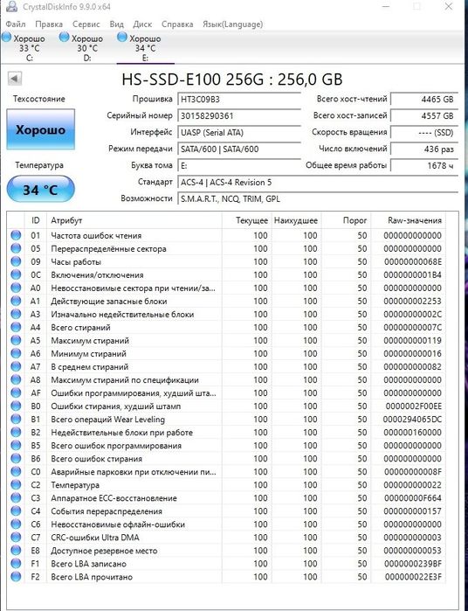Click status icon of События перераспределения
468x611 pixels.
point(16,510)
